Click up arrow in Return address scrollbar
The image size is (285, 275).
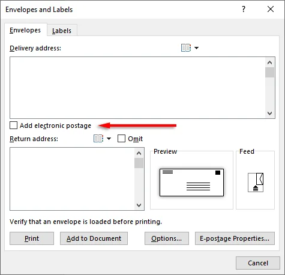point(139,153)
